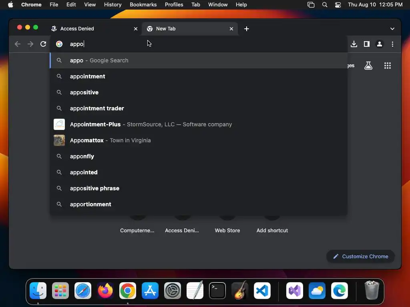
Task: Open Firefox from the Dock
Action: pos(105,291)
